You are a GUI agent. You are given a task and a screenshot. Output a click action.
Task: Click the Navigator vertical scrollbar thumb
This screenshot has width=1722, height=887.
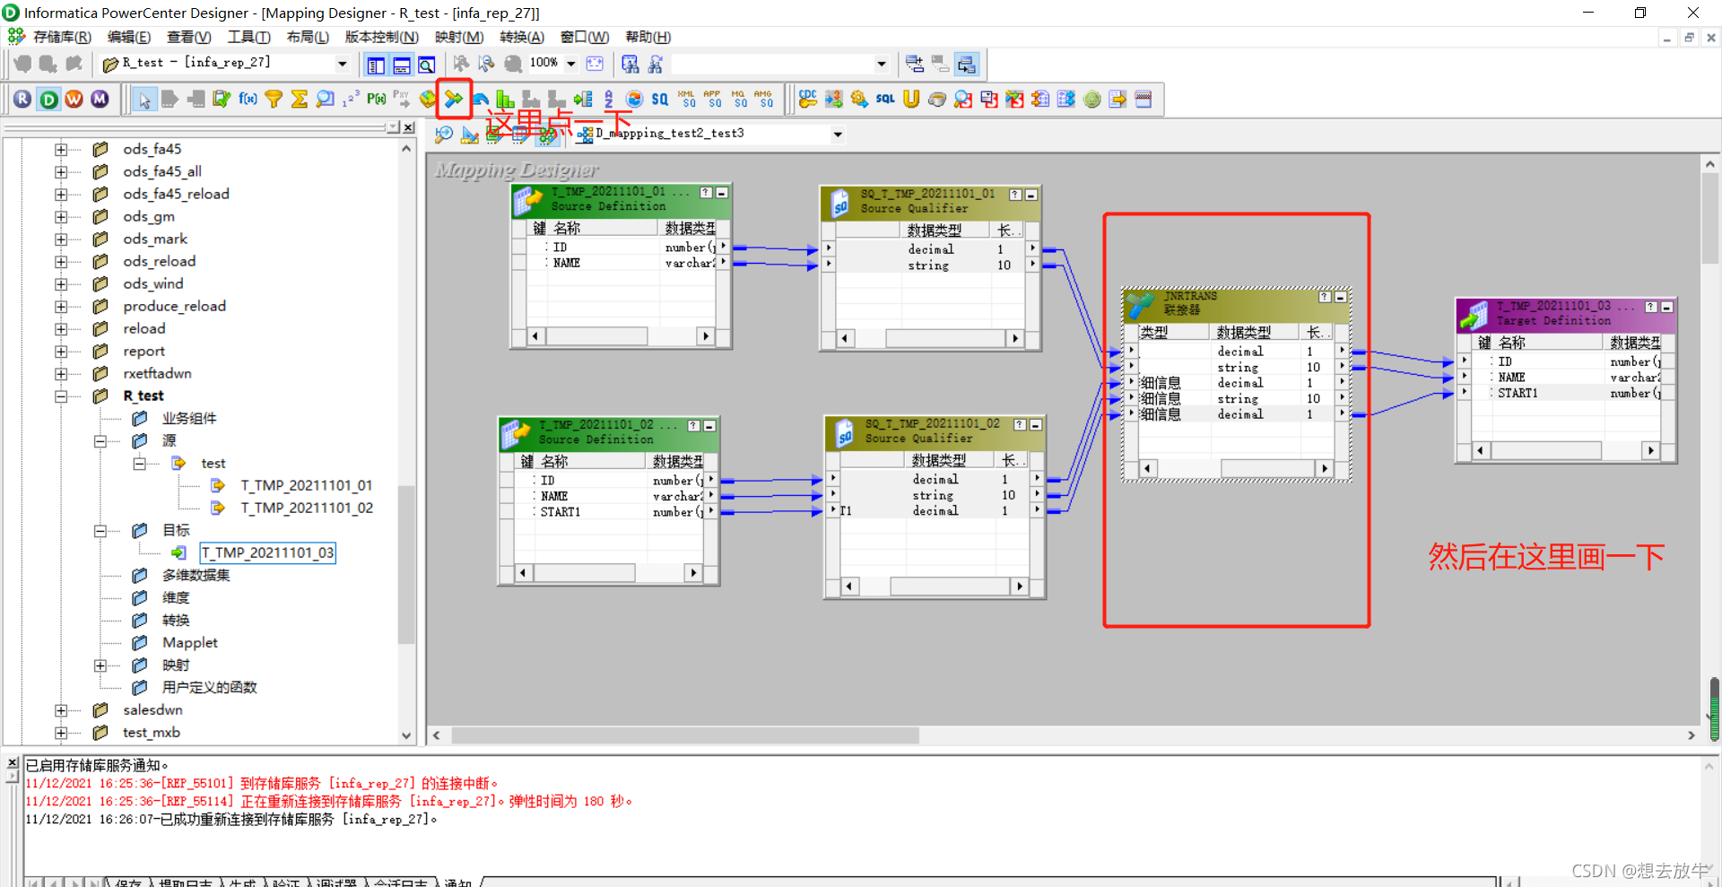point(405,565)
